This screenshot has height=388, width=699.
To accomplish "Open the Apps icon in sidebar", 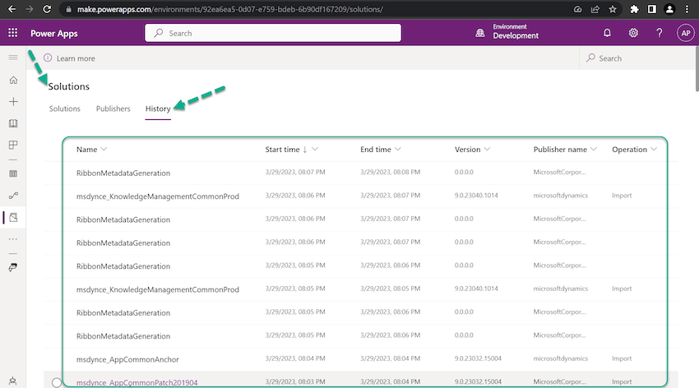I will (13, 145).
